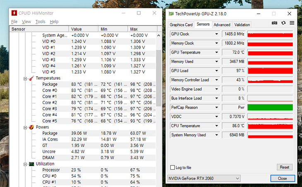Open the Bus Interface Load dropdown
The image size is (302, 187).
pyautogui.click(x=216, y=98)
